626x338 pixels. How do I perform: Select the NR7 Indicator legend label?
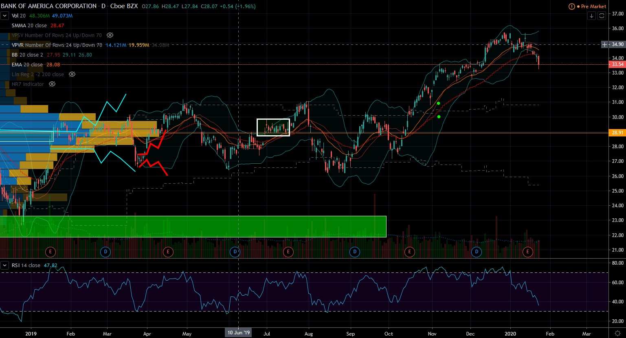click(x=28, y=84)
